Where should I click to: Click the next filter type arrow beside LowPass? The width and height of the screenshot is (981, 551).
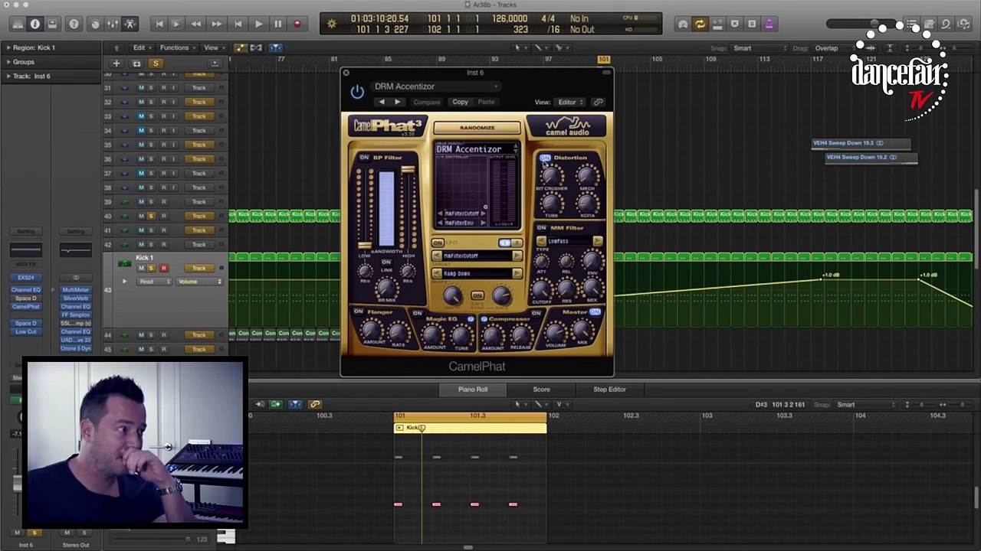click(x=597, y=241)
